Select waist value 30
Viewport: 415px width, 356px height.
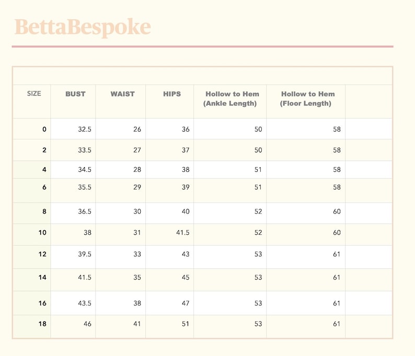[137, 211]
